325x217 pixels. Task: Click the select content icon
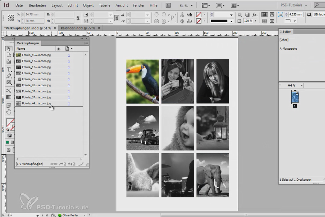pyautogui.click(x=182, y=21)
